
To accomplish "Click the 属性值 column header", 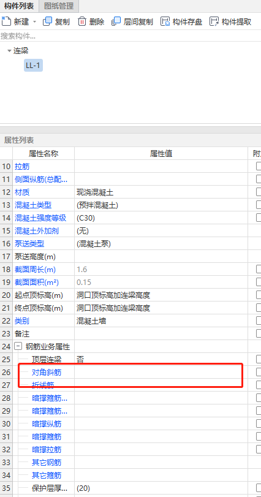I will coord(161,153).
